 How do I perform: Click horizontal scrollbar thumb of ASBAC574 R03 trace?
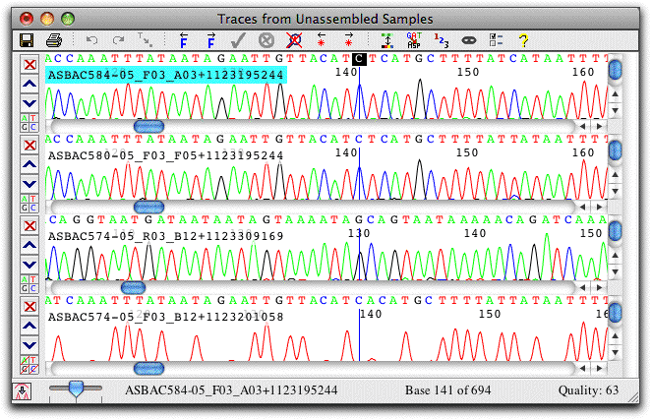(x=133, y=287)
